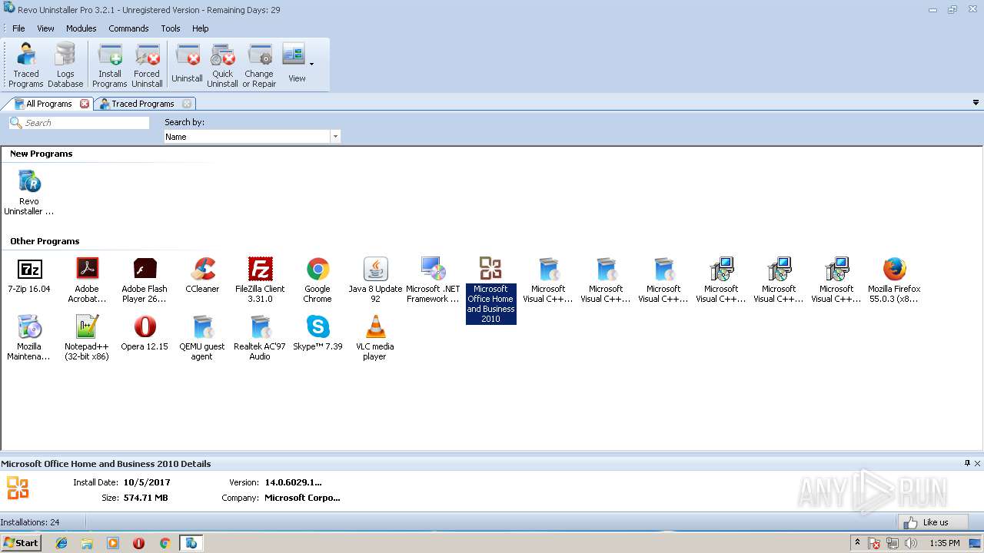
Task: Open Windows Media Player from the taskbar
Action: coord(113,543)
